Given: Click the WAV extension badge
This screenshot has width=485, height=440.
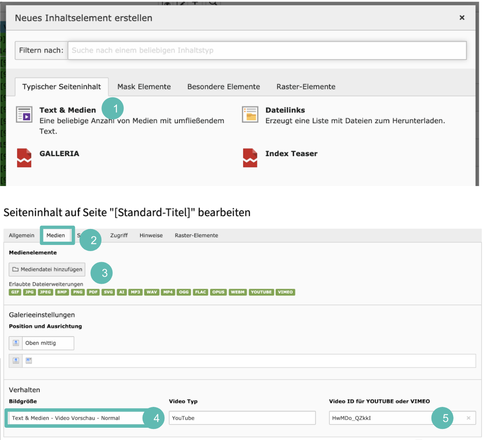Looking at the screenshot, I should coord(152,292).
